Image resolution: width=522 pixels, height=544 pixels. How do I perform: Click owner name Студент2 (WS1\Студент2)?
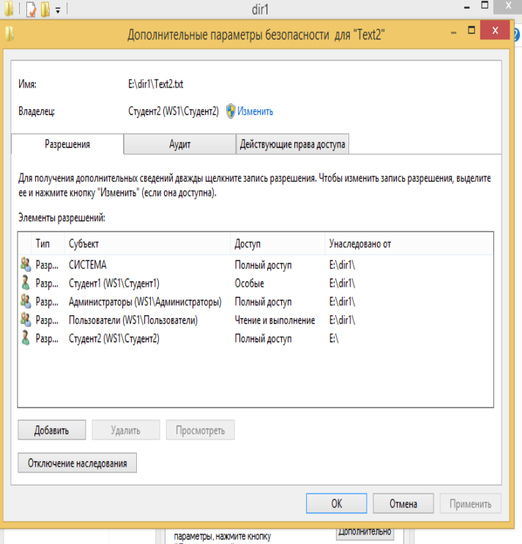(174, 111)
